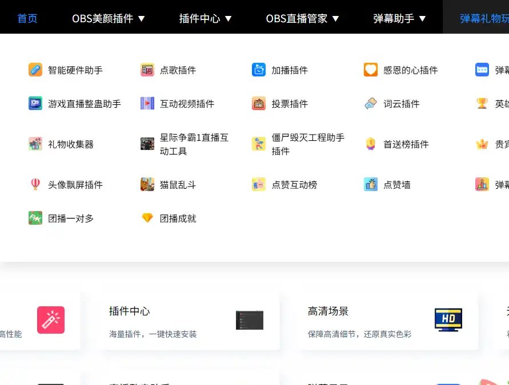The image size is (509, 385).
Task: Click the 点歌插件 music icon
Action: tap(147, 70)
